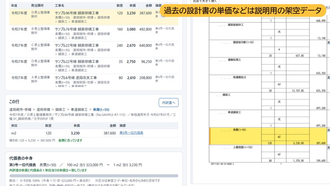The height and width of the screenshot is (186, 330).
Task: Click the 数量 header in the top table
Action: click(x=120, y=6)
